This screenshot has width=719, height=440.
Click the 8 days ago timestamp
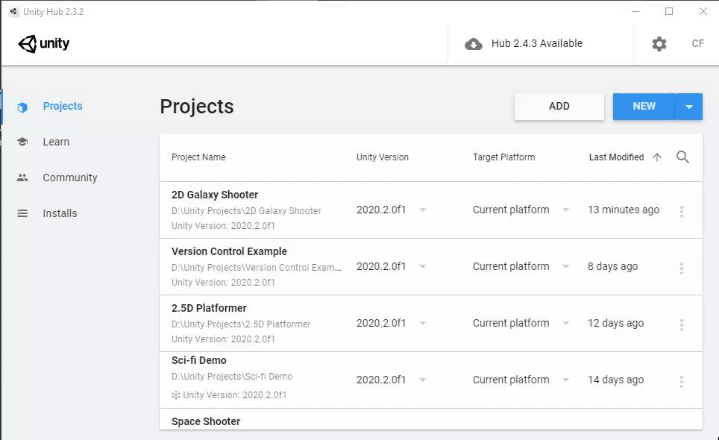click(x=612, y=266)
